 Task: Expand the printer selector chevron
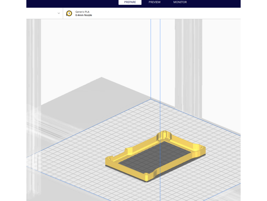59,13
